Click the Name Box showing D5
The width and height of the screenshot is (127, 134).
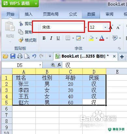pyautogui.click(x=20, y=65)
